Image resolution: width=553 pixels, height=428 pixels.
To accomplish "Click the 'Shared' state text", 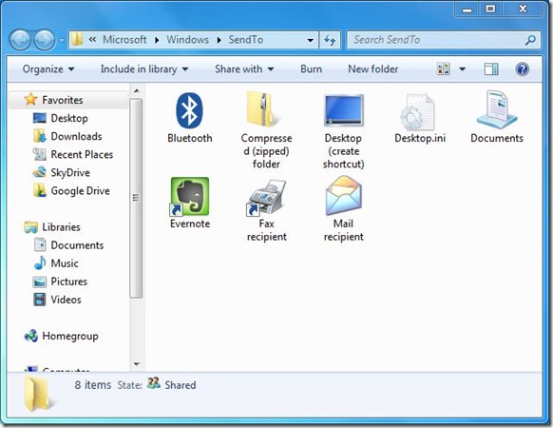I will [x=181, y=384].
